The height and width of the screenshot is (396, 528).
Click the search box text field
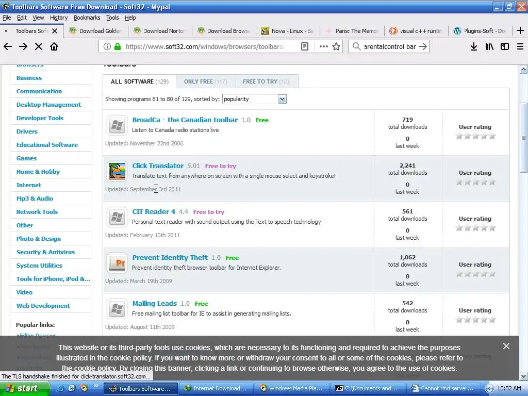click(x=390, y=46)
